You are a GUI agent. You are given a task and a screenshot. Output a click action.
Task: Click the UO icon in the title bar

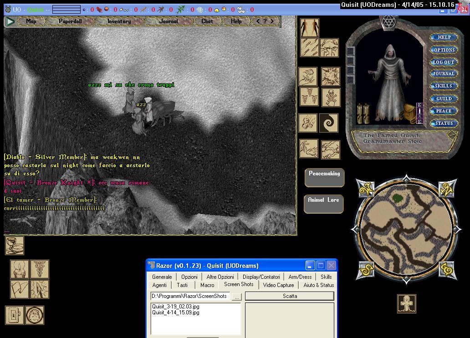[x=8, y=10]
